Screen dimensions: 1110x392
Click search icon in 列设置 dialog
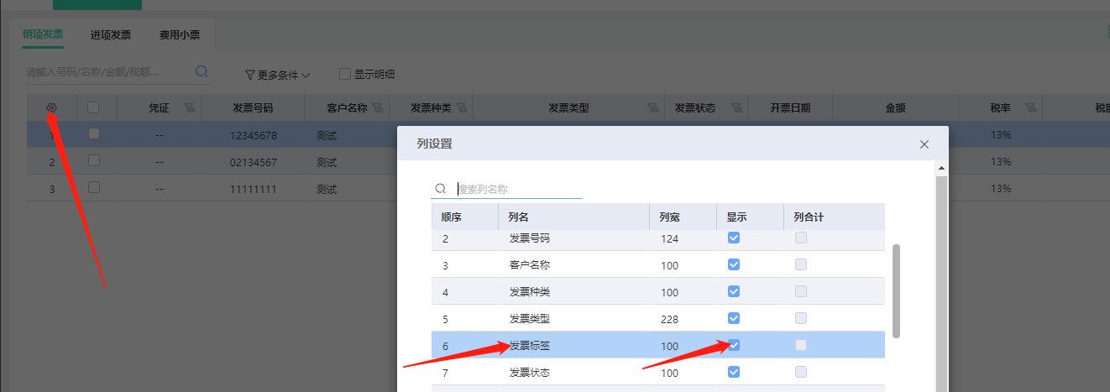click(441, 189)
